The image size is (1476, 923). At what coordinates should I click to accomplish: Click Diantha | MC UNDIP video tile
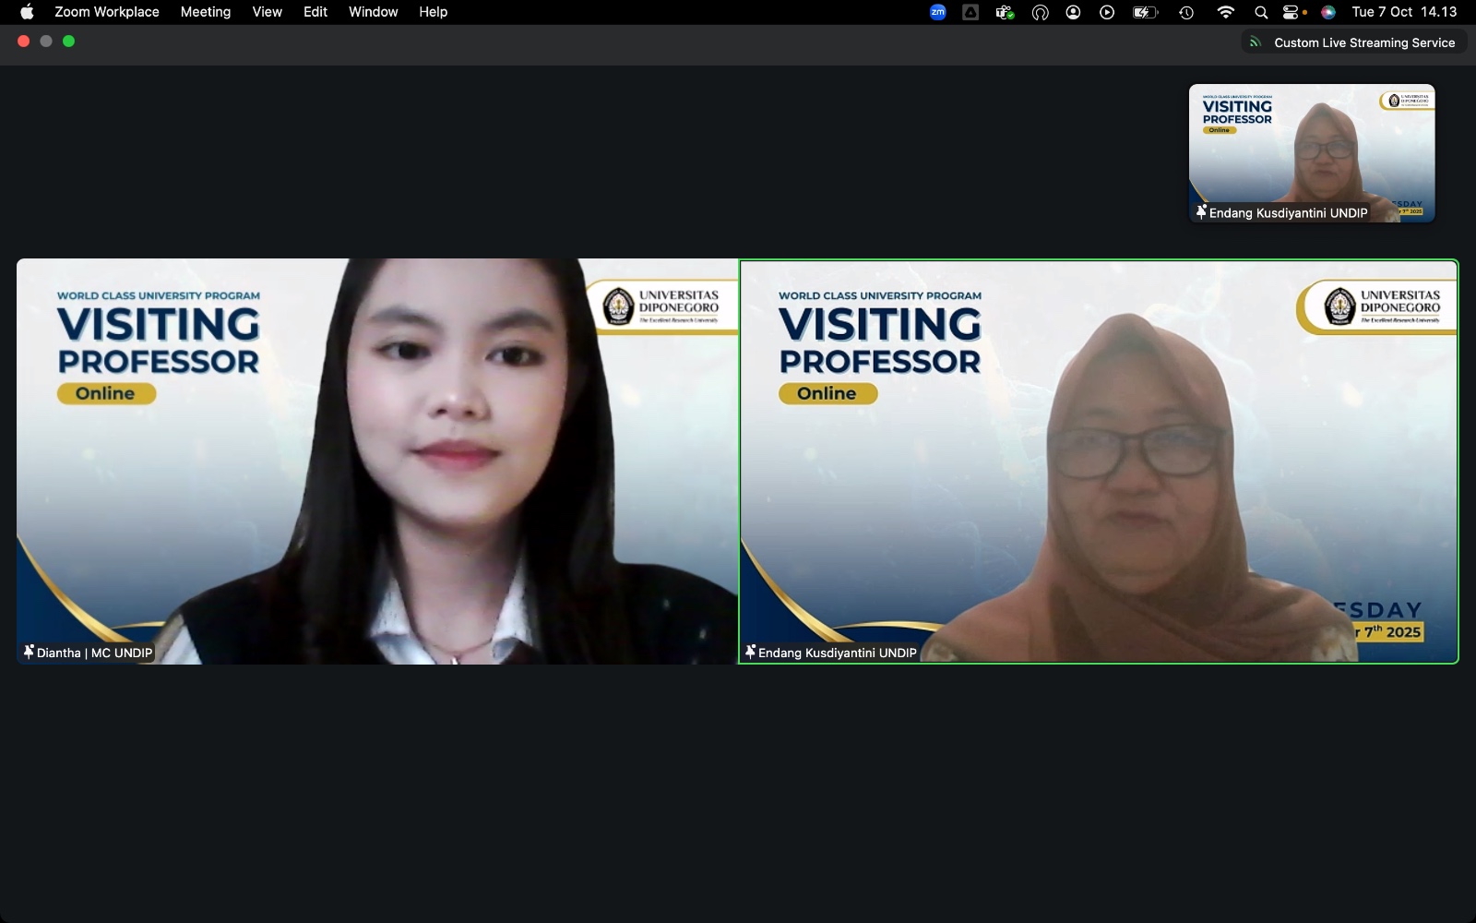[x=377, y=461]
